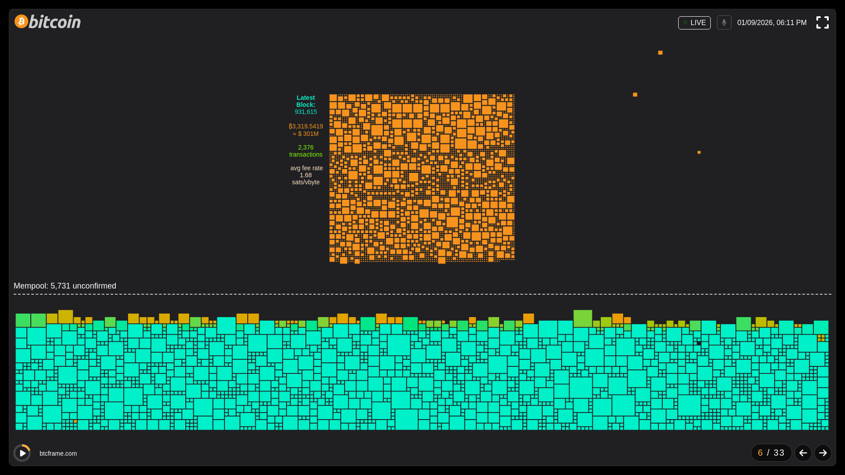Click the small black square in mempool
The width and height of the screenshot is (845, 475).
tap(698, 343)
